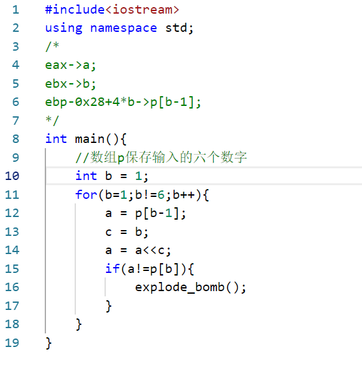Click the 'ebx->b;' comment line
362x373 pixels.
click(71, 83)
